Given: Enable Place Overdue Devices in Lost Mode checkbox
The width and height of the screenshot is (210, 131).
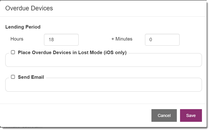Looking at the screenshot, I should [13, 52].
